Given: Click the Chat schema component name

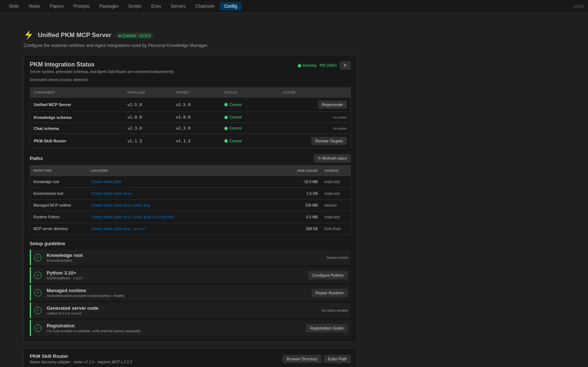Looking at the screenshot, I should point(46,128).
